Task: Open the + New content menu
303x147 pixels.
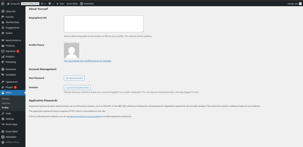Action: point(60,4)
